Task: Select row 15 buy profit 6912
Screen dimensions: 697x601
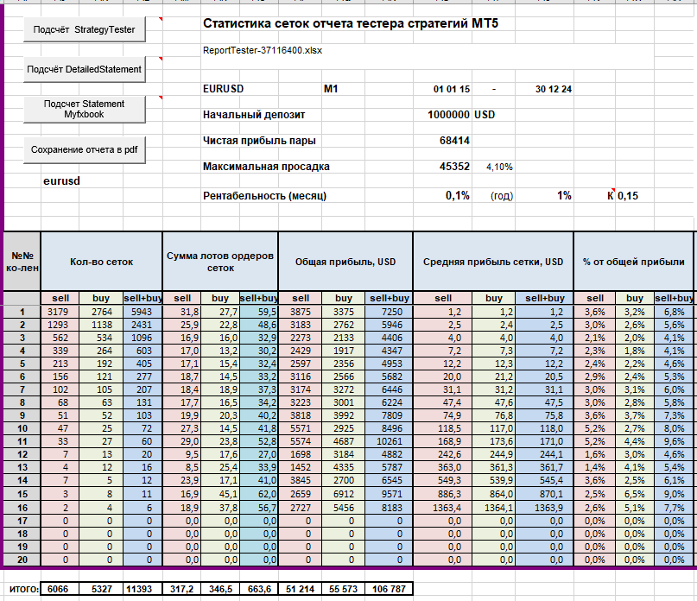Action: (x=344, y=494)
